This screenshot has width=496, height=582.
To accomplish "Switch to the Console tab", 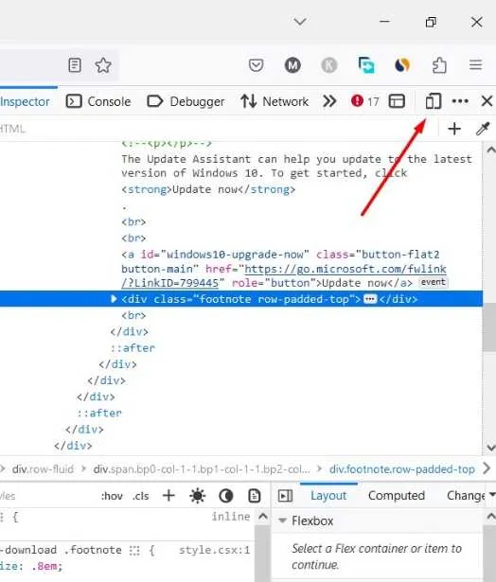I will coord(98,101).
